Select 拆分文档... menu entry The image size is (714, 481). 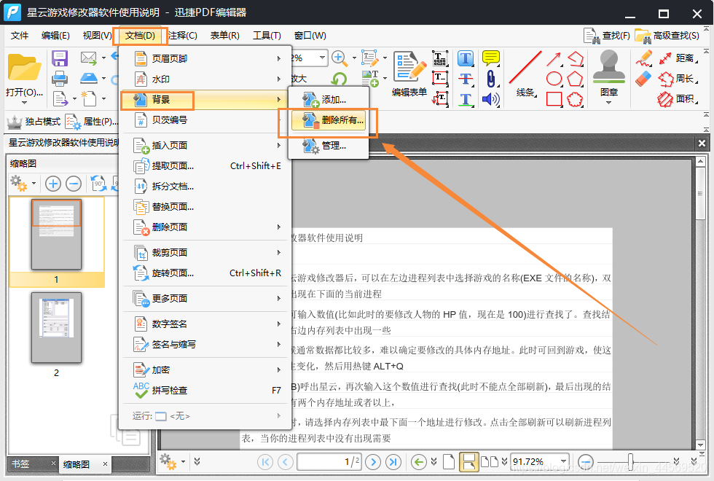(205, 187)
